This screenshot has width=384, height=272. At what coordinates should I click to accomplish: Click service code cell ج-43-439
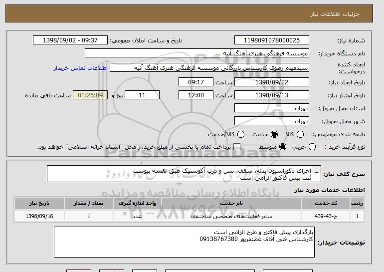pos(326,216)
